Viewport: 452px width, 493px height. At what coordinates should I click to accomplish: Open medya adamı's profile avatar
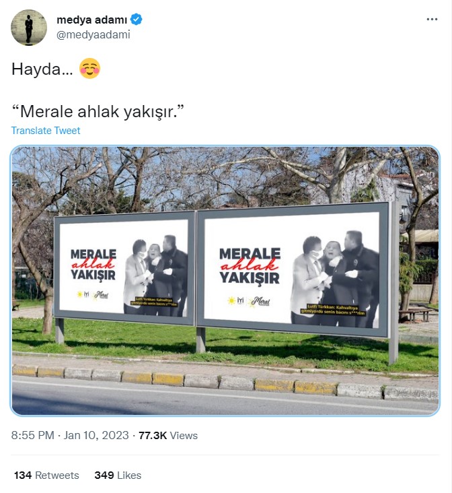pos(29,28)
